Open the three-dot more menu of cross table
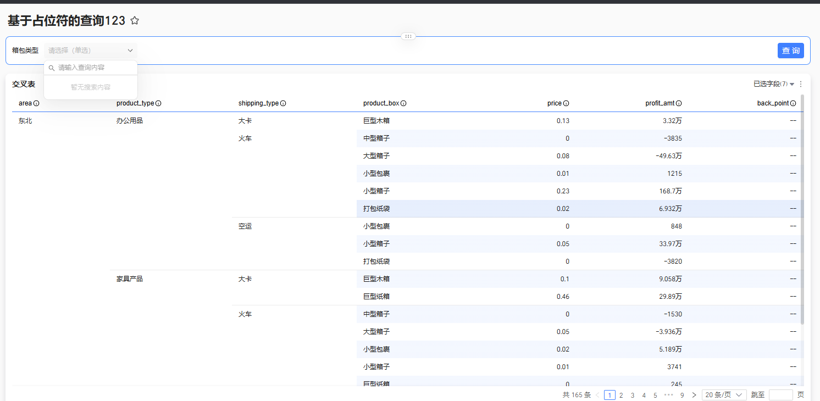Screen dimensions: 820x401 (x=801, y=84)
